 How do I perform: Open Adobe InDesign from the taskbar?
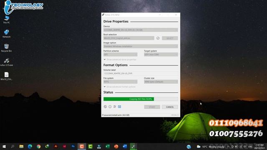pyautogui.click(x=65, y=146)
